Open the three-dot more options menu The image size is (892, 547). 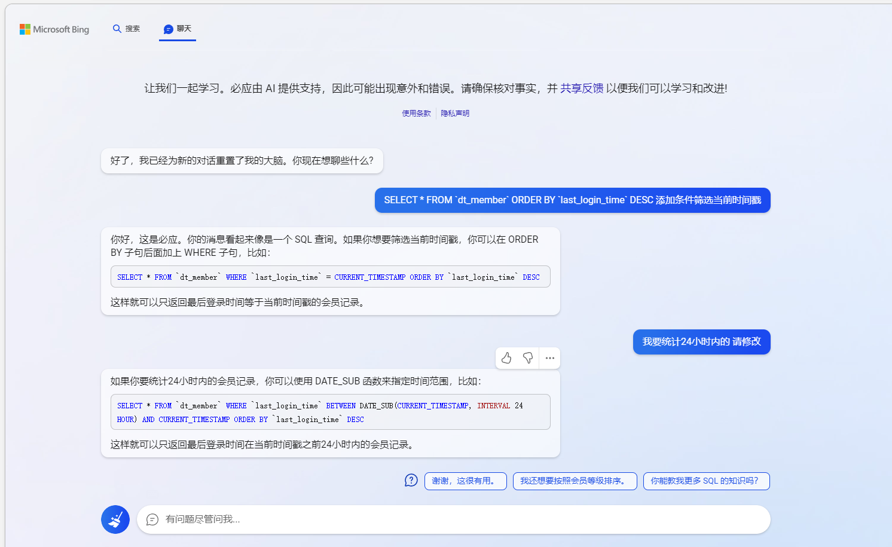pyautogui.click(x=550, y=358)
